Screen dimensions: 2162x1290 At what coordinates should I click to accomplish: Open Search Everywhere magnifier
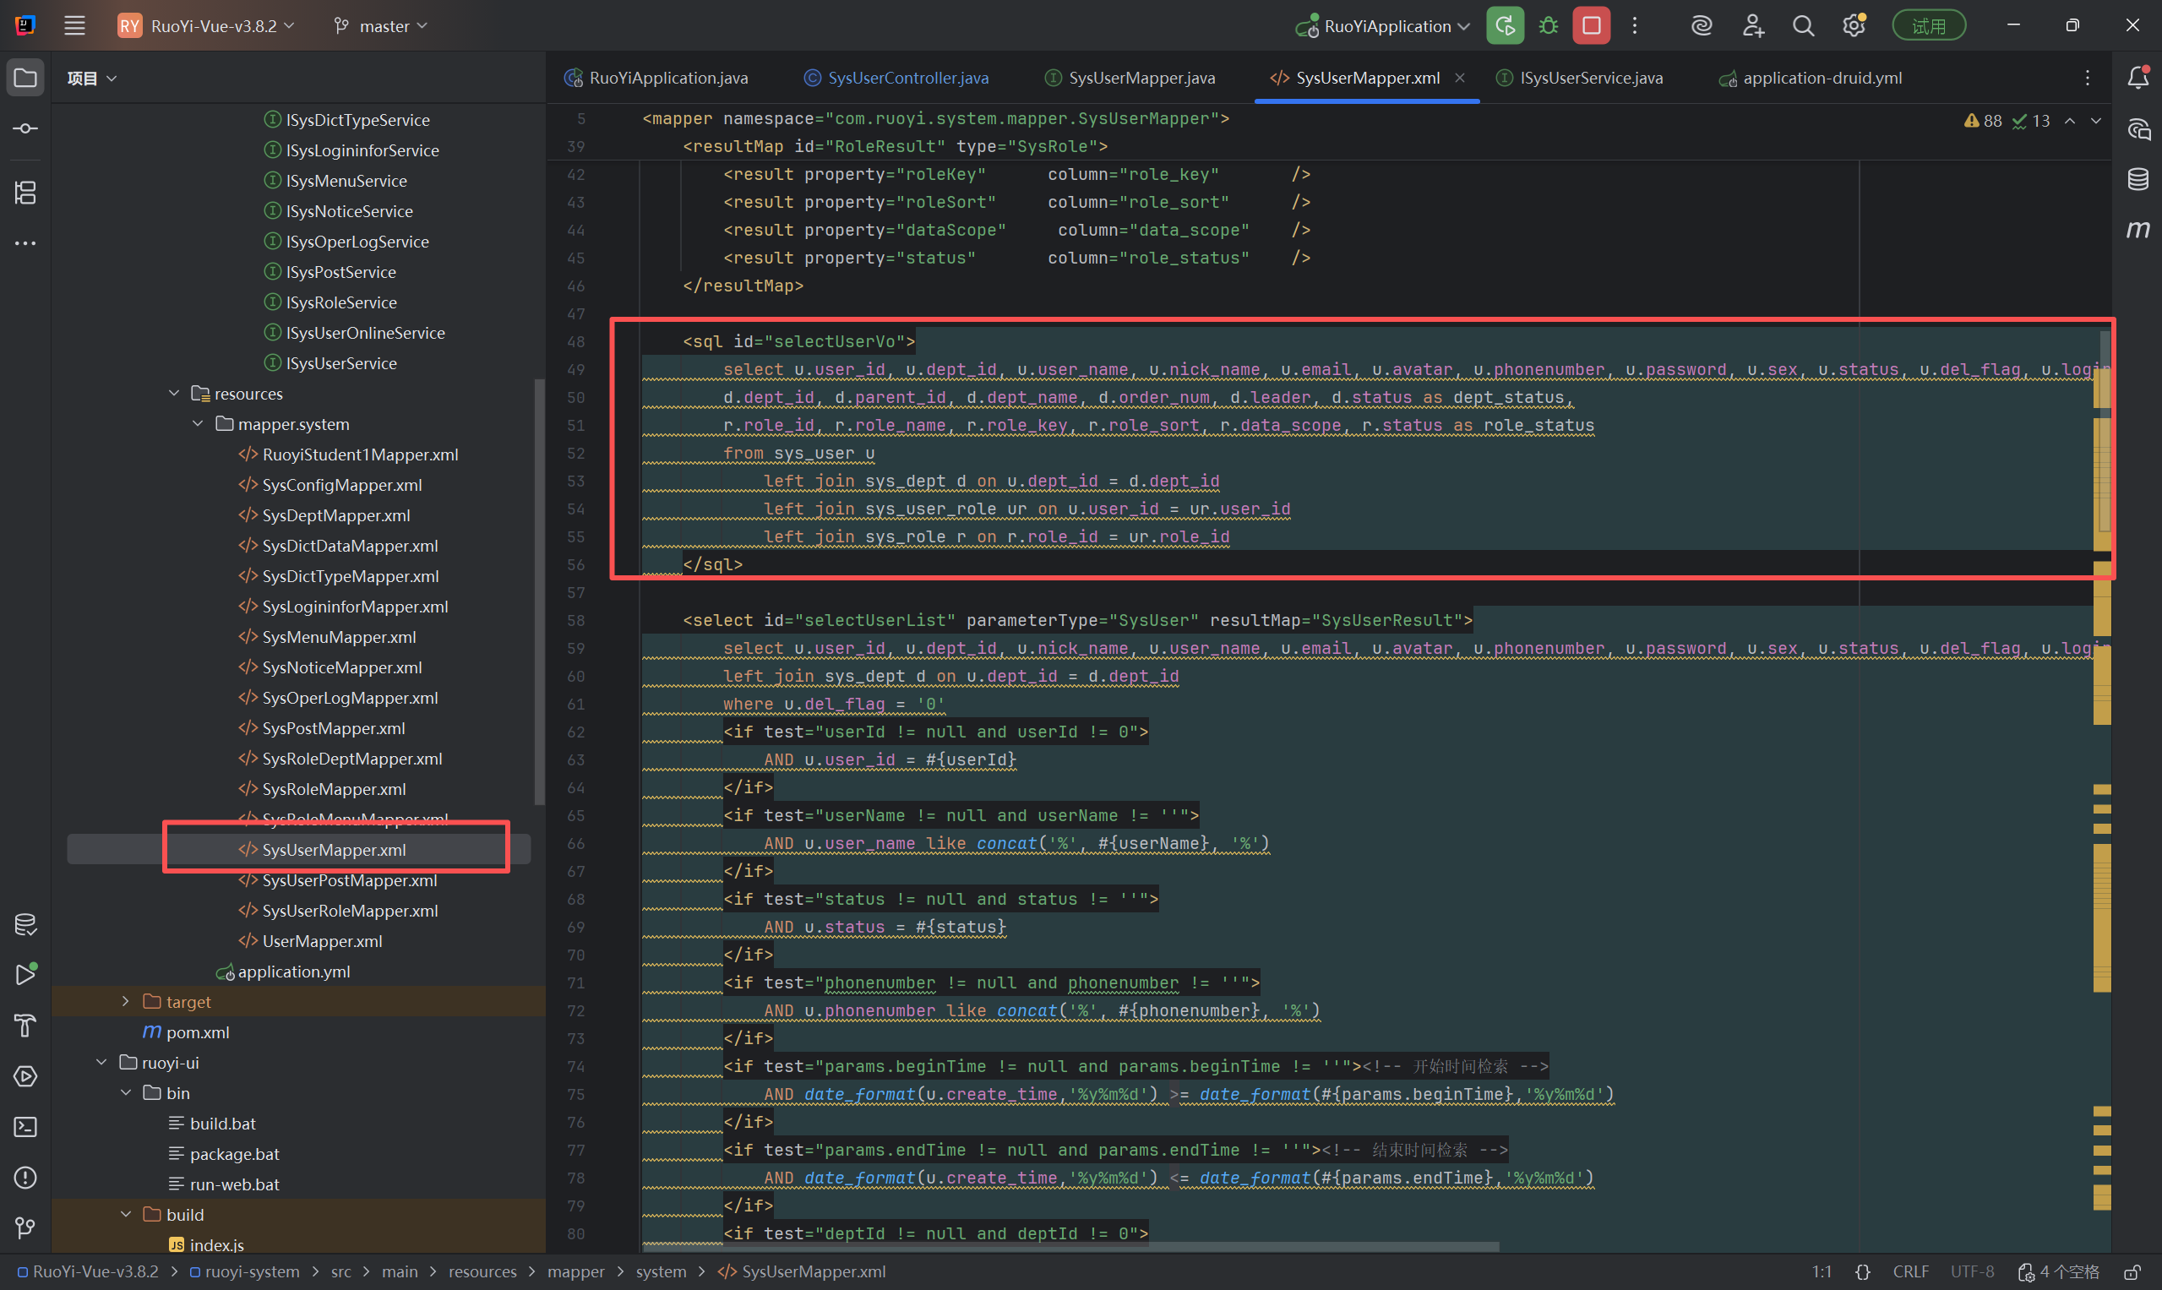coord(1803,26)
